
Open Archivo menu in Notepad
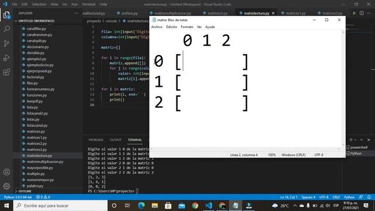[x=156, y=27]
